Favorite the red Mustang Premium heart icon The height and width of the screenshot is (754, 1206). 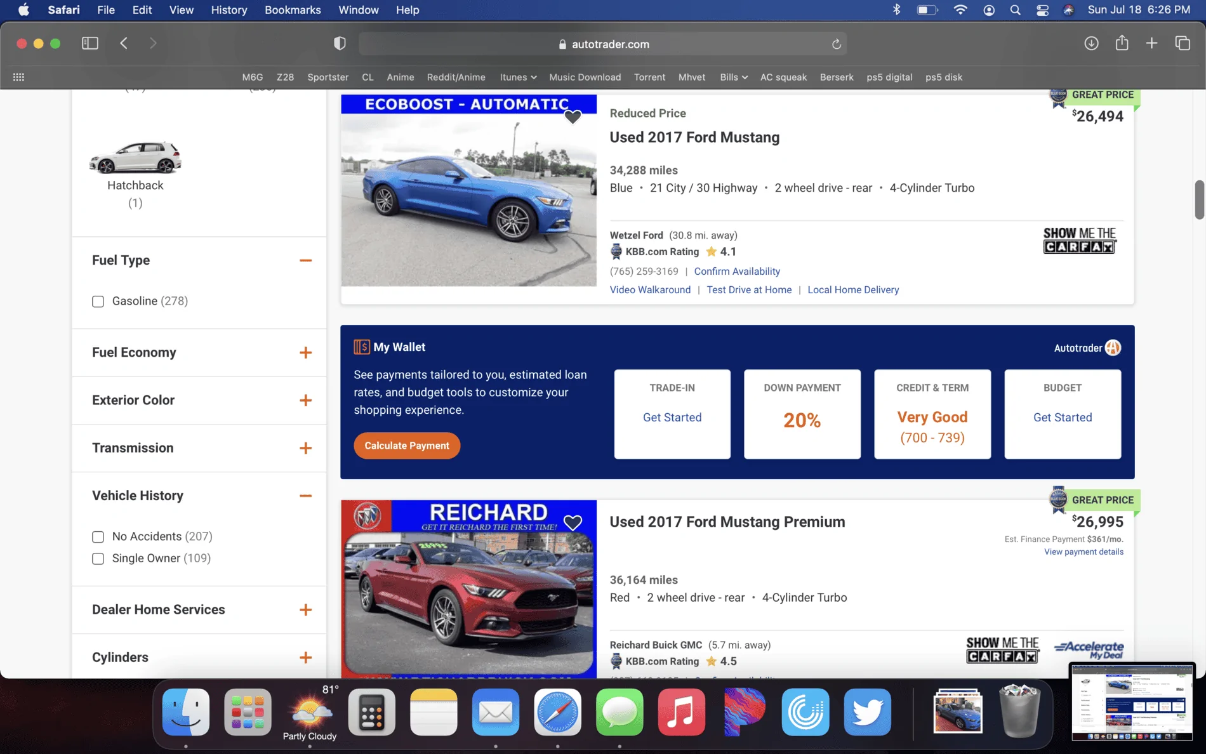pyautogui.click(x=573, y=522)
